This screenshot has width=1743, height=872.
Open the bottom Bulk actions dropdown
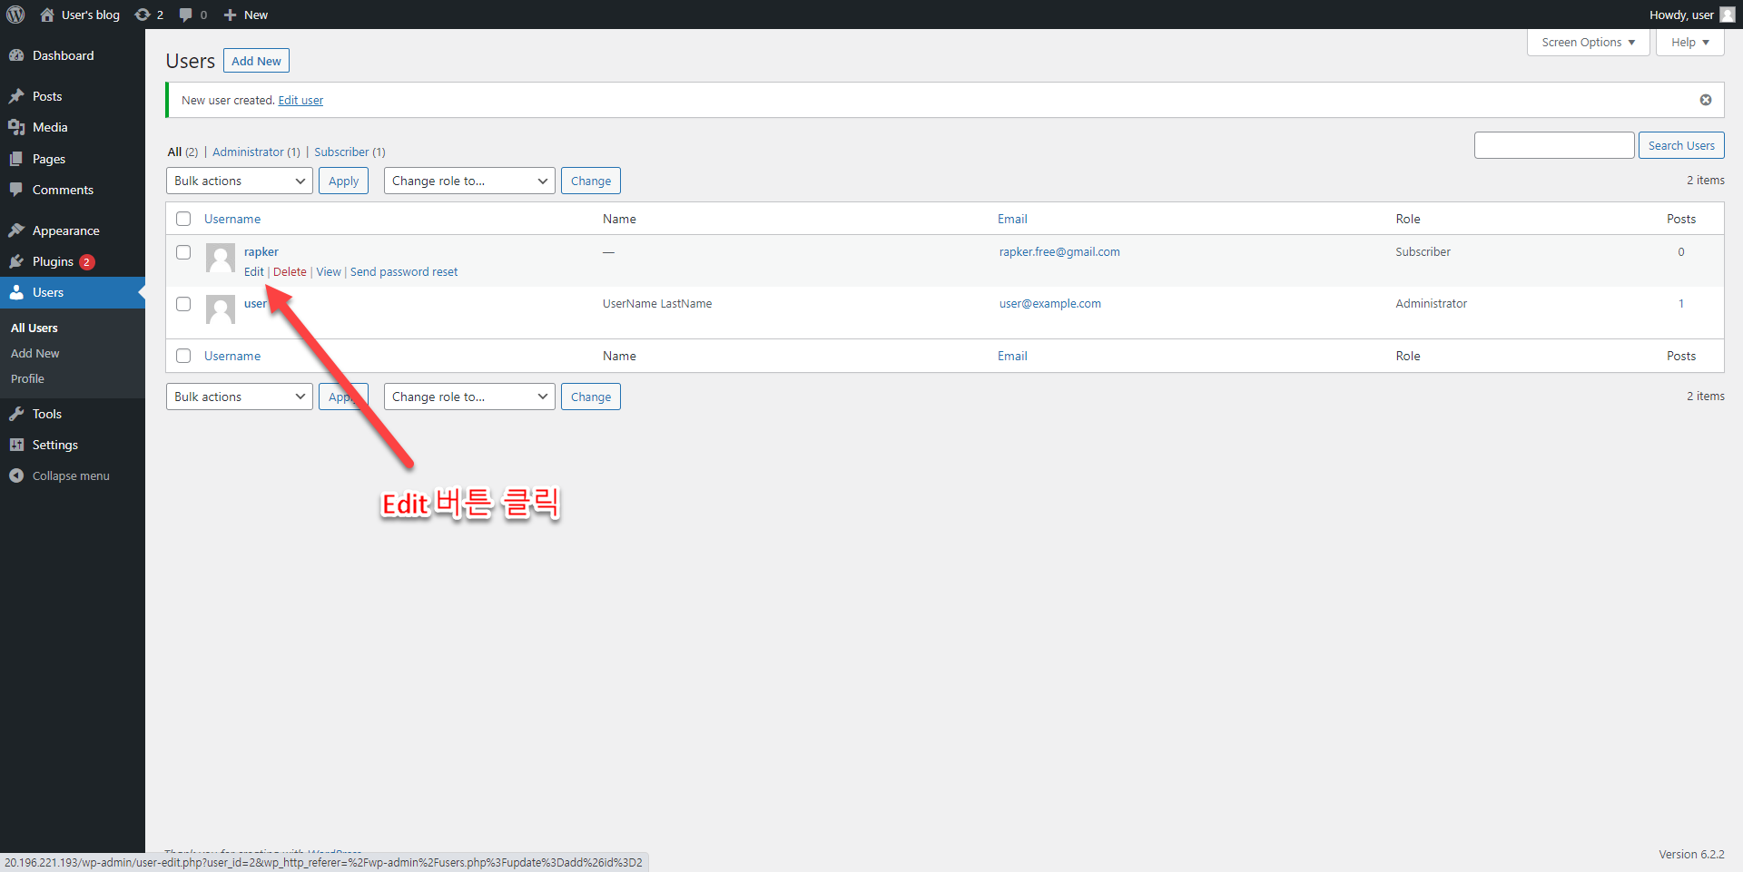pyautogui.click(x=240, y=397)
